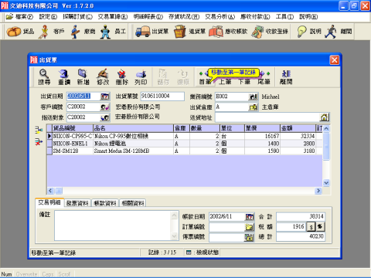Open the 出貨單 truck icon in main toolbar

[152, 32]
